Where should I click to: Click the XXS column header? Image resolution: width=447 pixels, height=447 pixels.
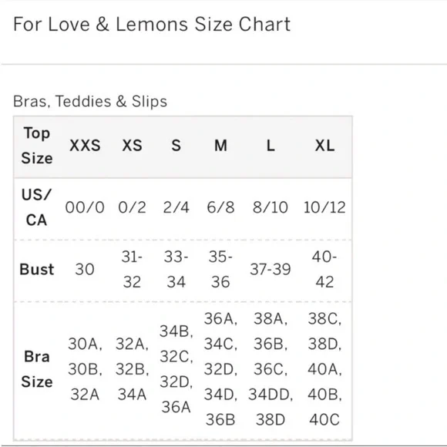point(85,146)
